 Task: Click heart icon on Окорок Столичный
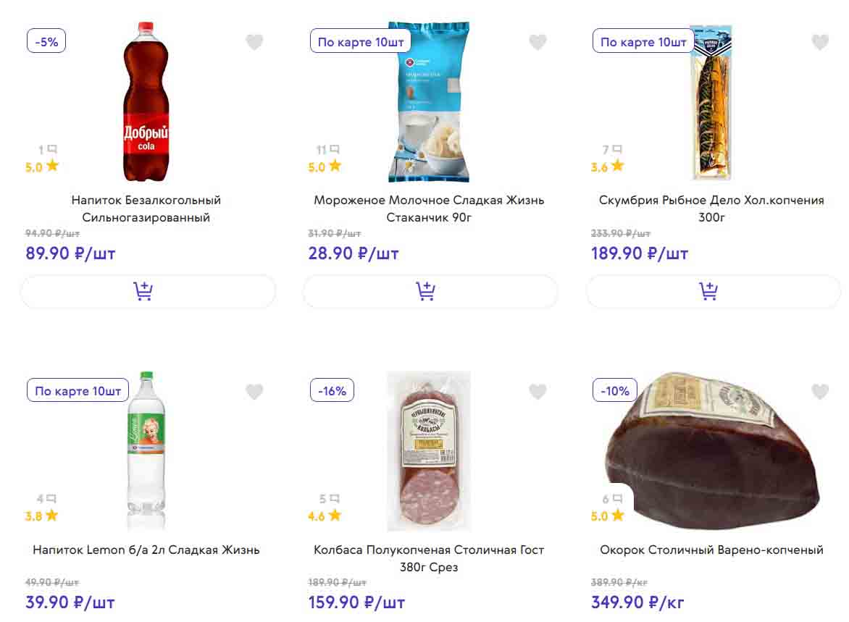coord(820,392)
